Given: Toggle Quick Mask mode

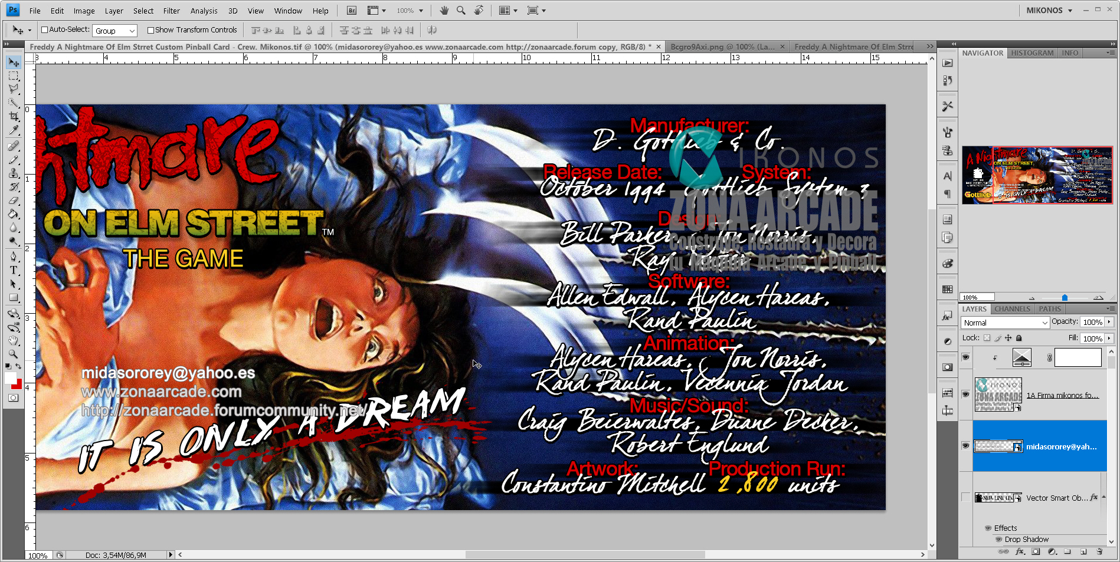Looking at the screenshot, I should click(x=13, y=398).
